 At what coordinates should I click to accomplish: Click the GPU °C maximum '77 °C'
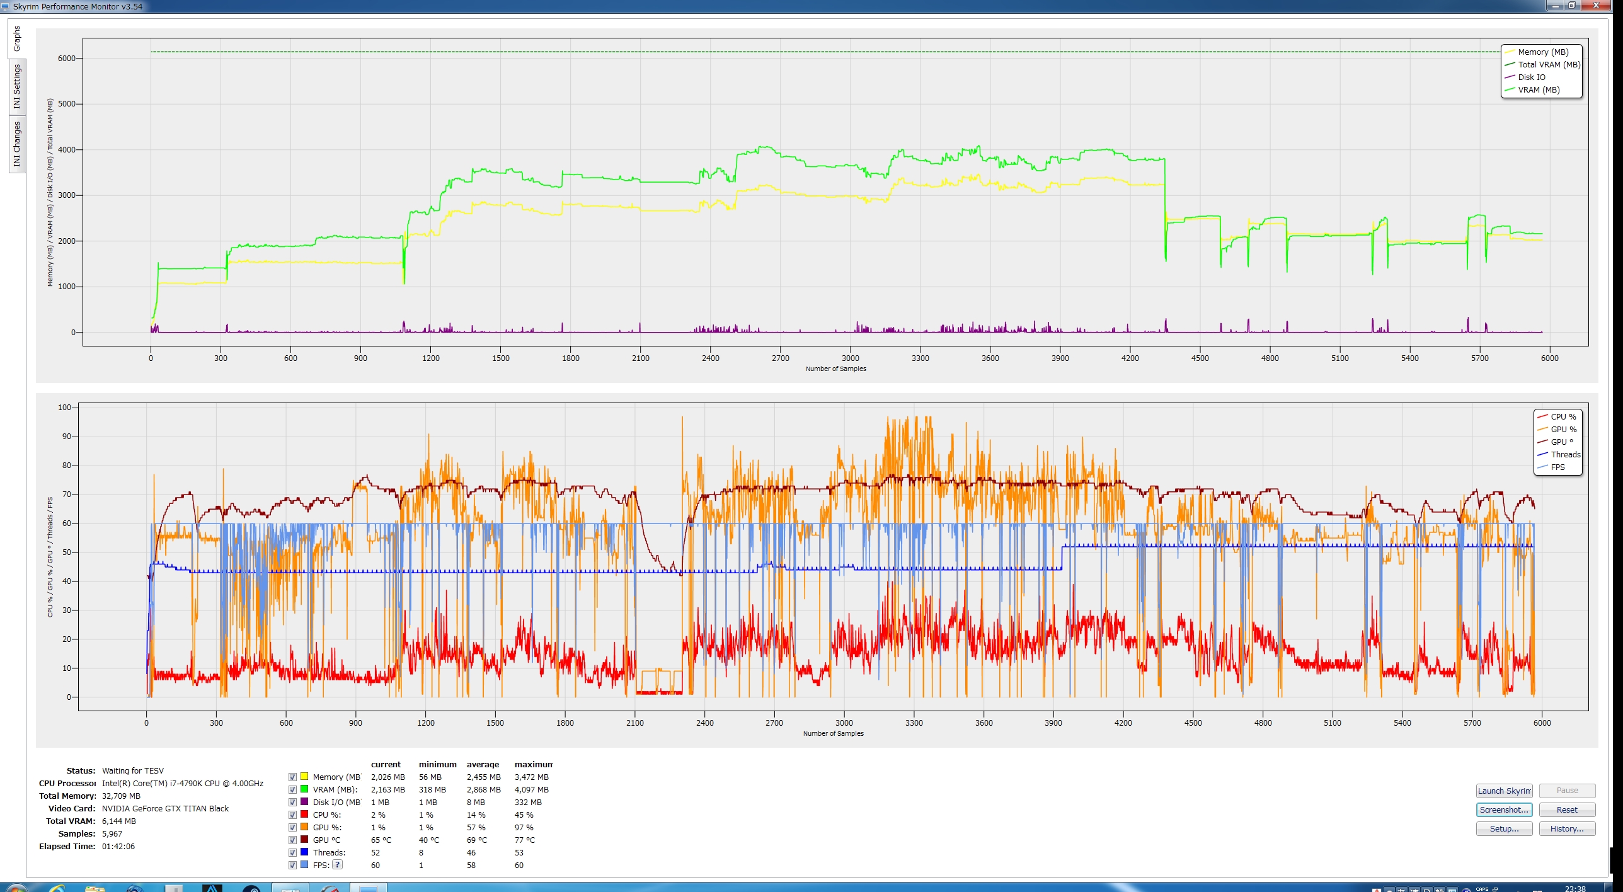[525, 840]
